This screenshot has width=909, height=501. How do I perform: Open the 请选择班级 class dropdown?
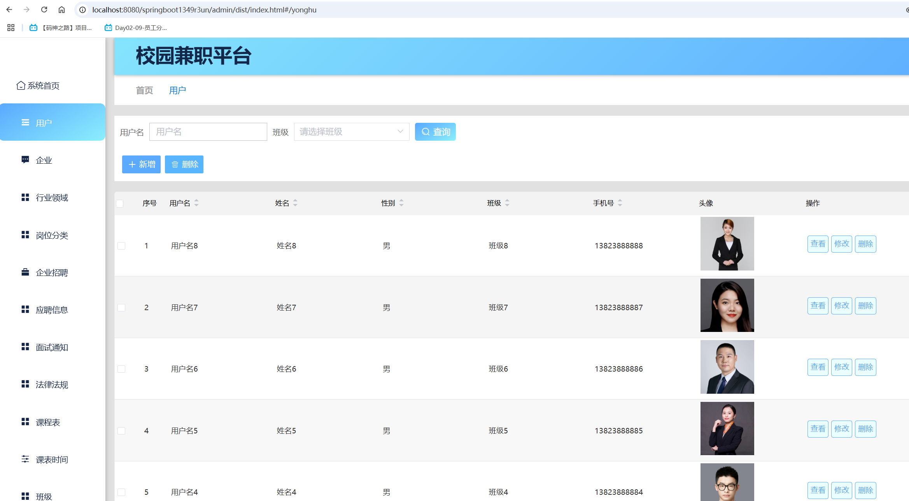[351, 132]
